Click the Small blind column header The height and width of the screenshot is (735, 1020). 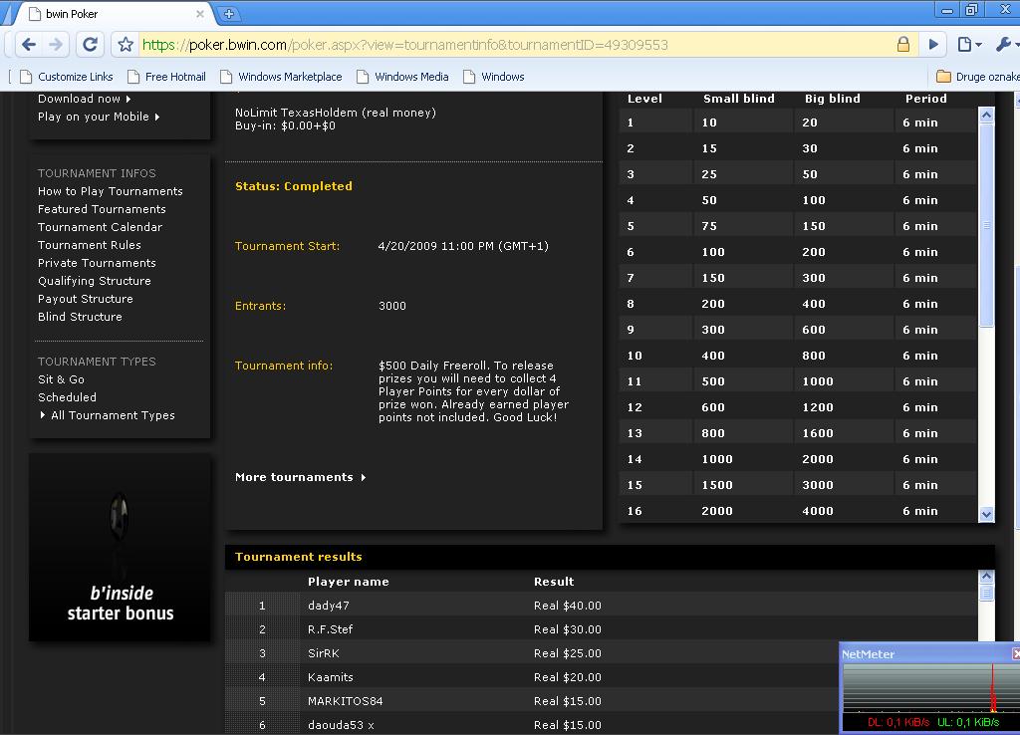click(739, 99)
